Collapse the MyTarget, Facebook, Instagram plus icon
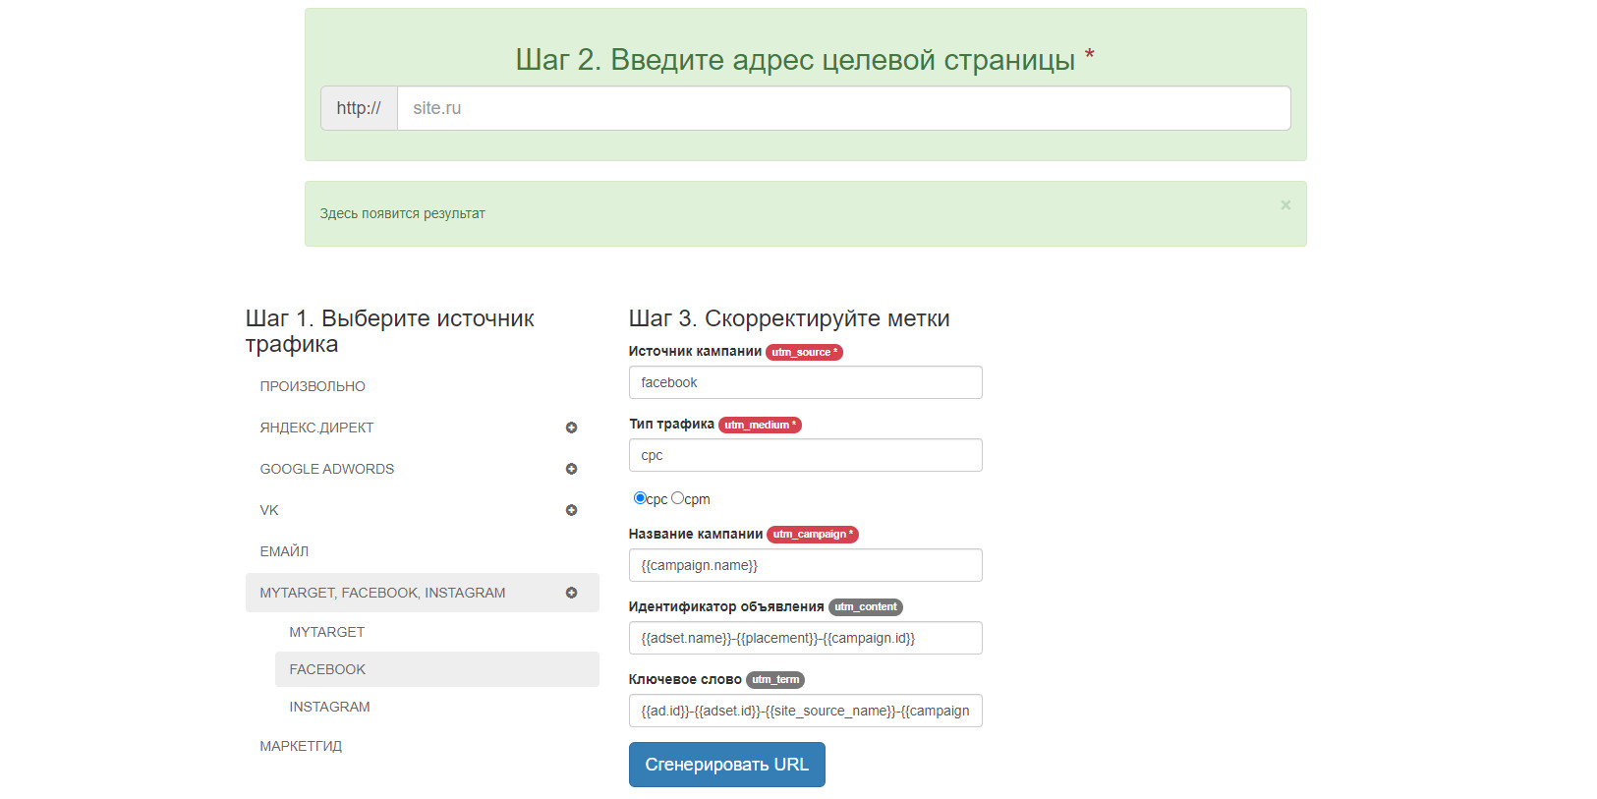Viewport: 1597px width, 799px height. tap(571, 593)
